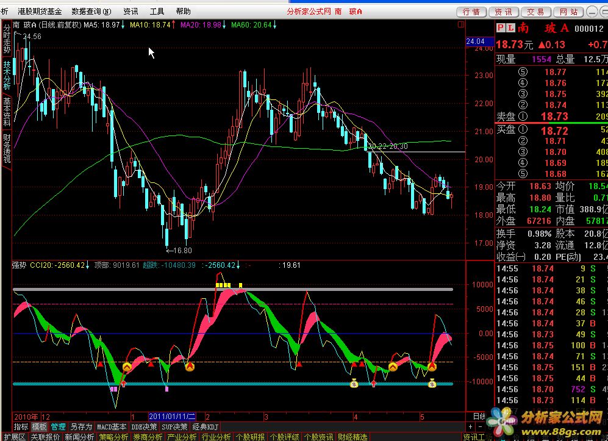Click the 顶部: 9019.61 indicator value
Screen dimensions: 608x441
[116, 265]
